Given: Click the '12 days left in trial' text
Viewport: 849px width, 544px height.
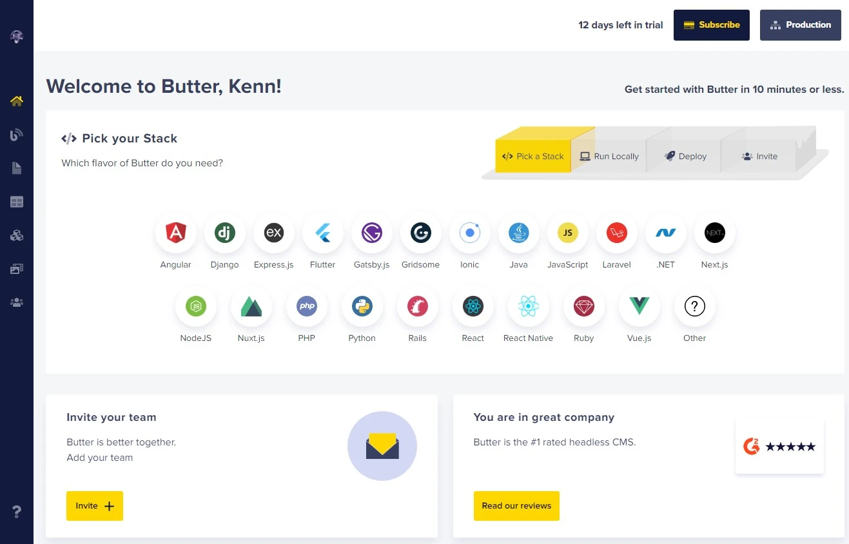Looking at the screenshot, I should [x=621, y=25].
